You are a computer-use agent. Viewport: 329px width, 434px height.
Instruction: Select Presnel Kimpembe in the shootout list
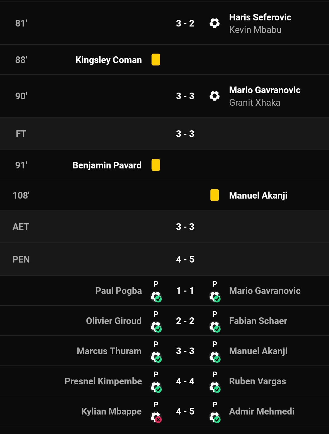(103, 381)
